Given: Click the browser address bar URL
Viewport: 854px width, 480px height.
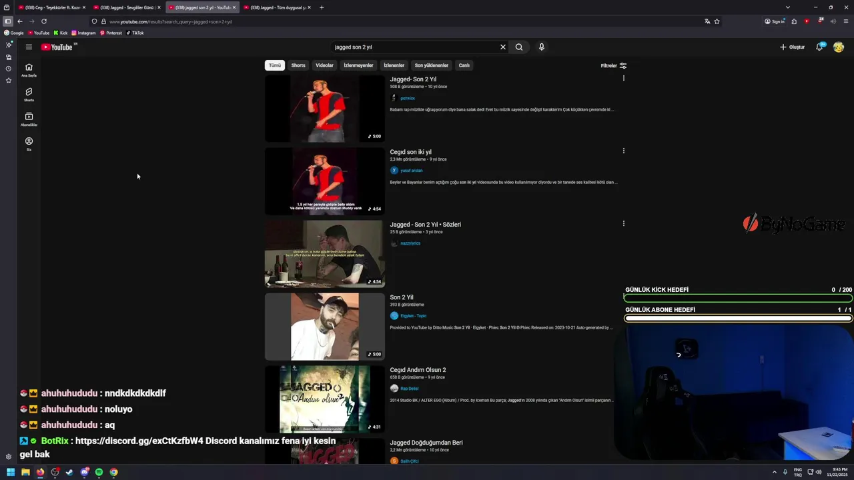Looking at the screenshot, I should tap(171, 21).
